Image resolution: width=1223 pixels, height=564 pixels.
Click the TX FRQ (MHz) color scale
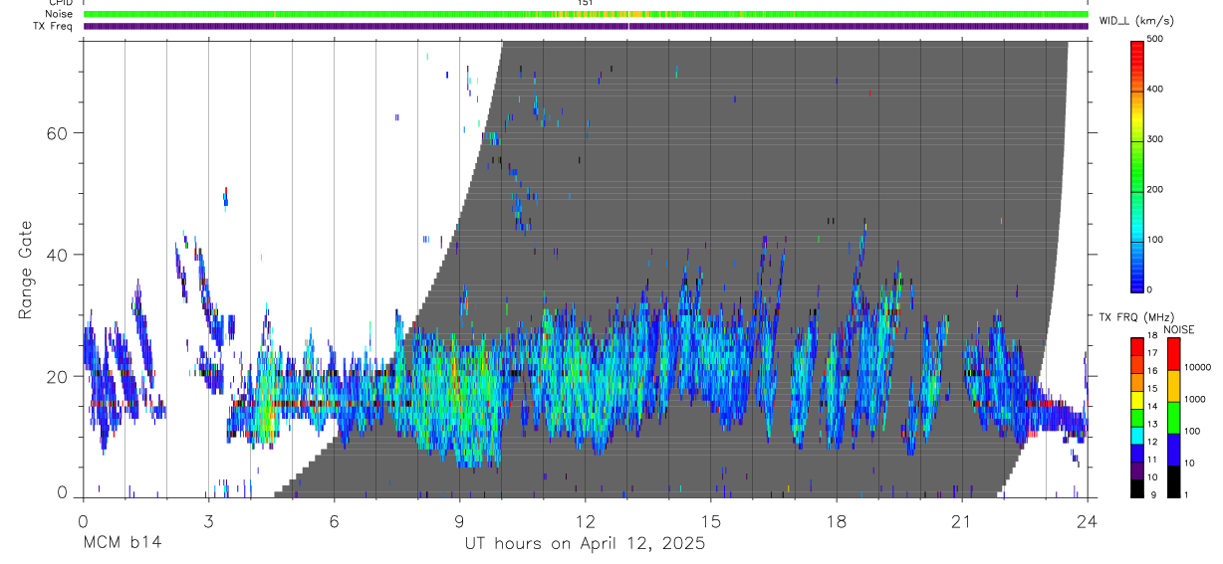(x=1136, y=417)
